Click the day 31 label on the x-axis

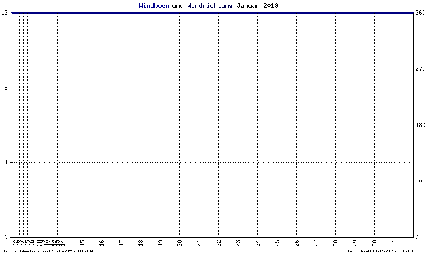pyautogui.click(x=394, y=243)
